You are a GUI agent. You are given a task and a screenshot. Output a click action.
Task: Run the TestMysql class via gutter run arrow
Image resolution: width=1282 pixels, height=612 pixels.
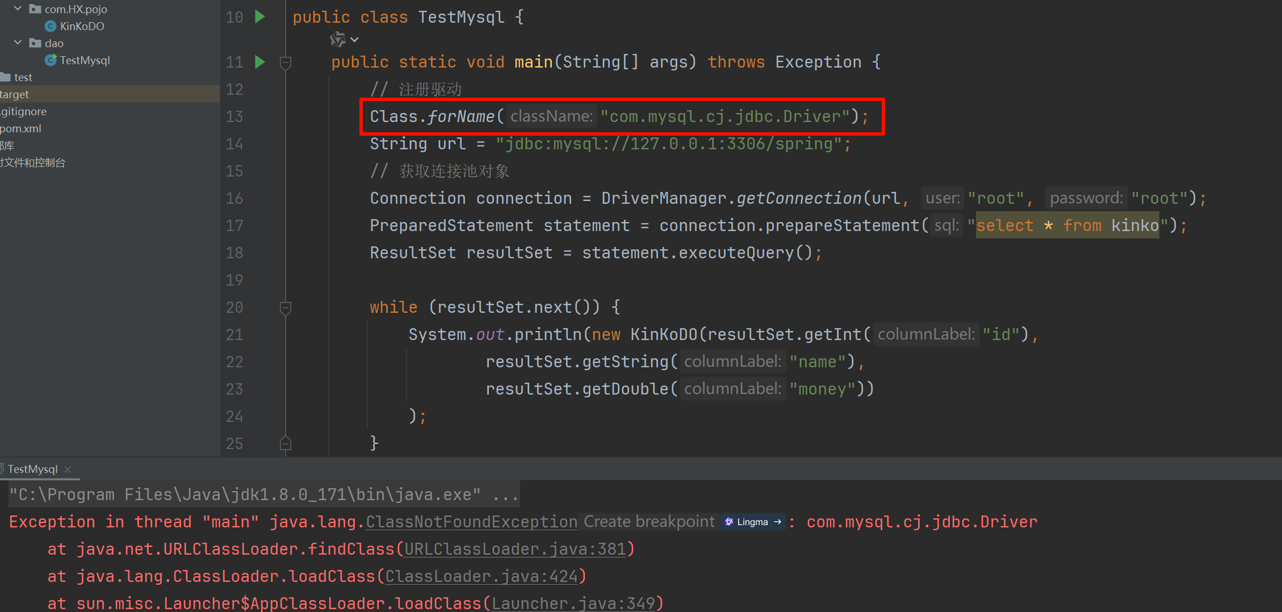tap(260, 17)
